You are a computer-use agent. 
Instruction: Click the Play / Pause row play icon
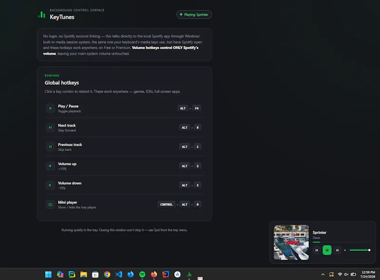pyautogui.click(x=50, y=109)
